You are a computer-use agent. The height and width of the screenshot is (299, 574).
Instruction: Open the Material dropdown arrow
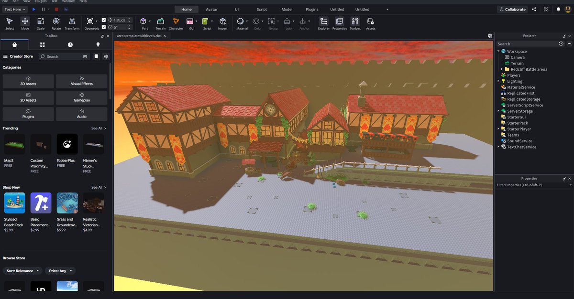coord(246,21)
